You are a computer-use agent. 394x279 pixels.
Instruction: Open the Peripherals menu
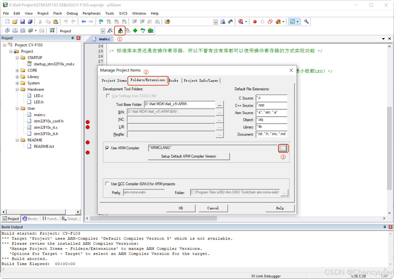(x=92, y=13)
